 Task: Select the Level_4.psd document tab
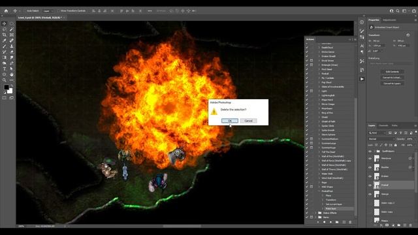coord(40,18)
